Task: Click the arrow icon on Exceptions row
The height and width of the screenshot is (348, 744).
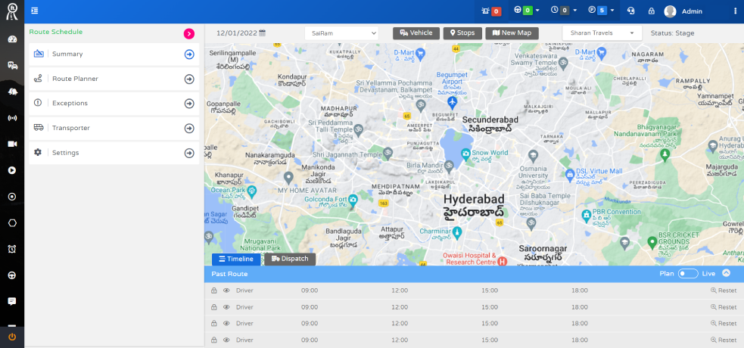Action: click(x=189, y=104)
